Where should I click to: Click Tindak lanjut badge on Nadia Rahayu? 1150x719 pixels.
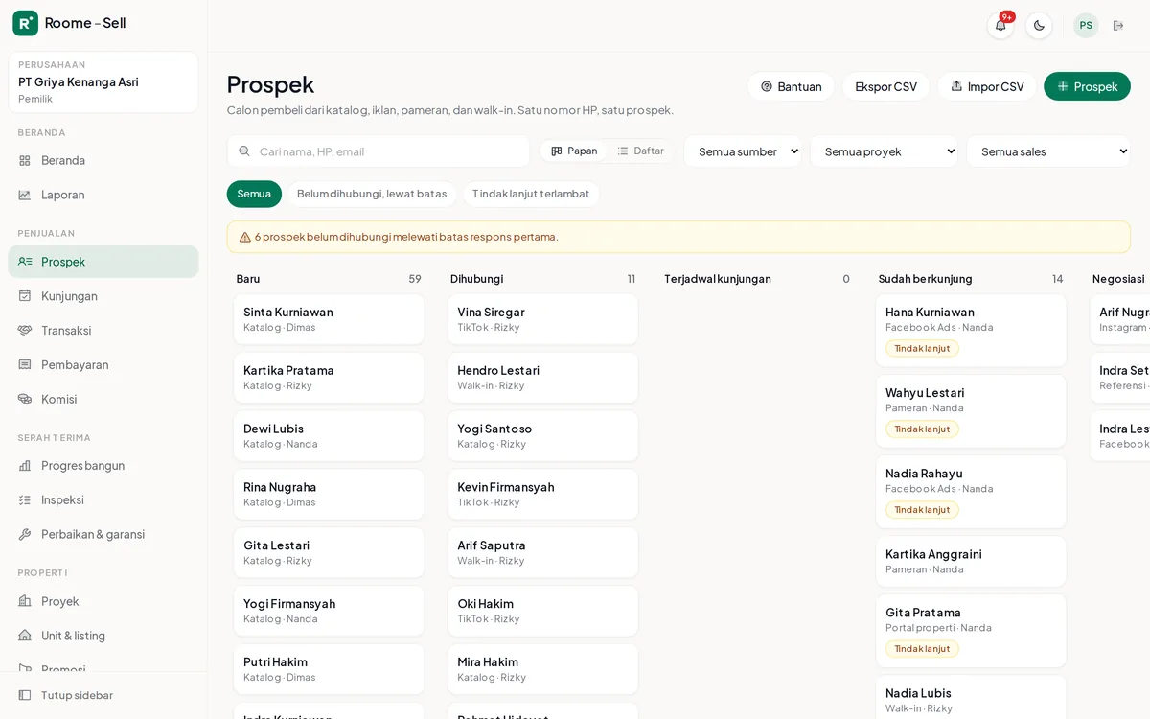click(x=922, y=510)
